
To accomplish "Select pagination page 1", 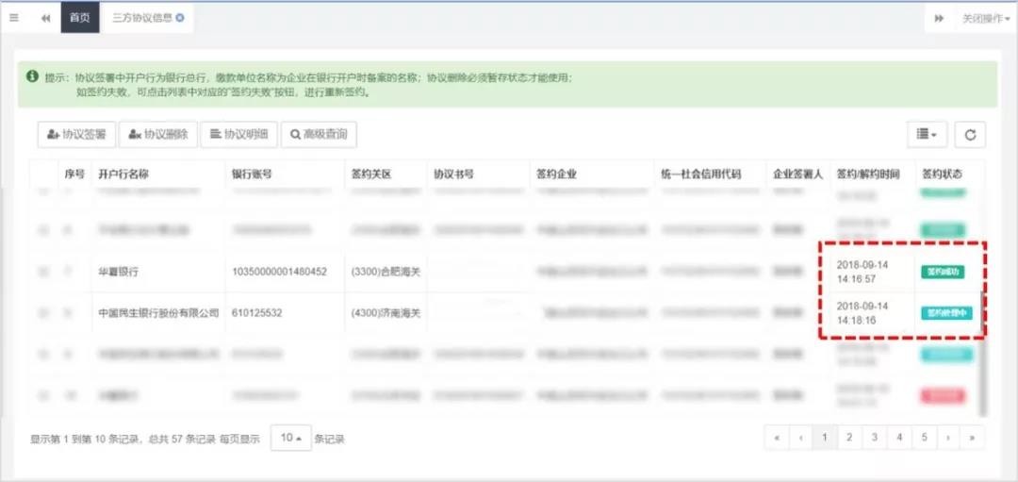I will coord(825,438).
